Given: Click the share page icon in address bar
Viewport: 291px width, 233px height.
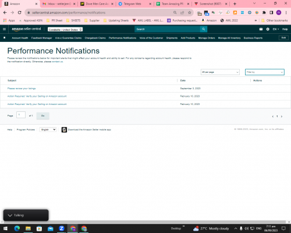Looking at the screenshot, I should pos(182,13).
